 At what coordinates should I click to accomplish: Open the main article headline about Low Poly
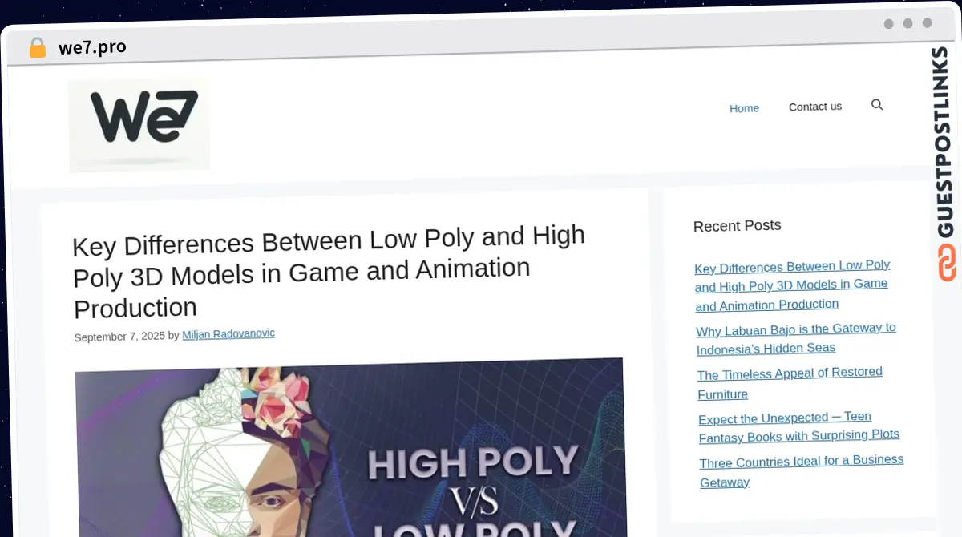(x=329, y=273)
